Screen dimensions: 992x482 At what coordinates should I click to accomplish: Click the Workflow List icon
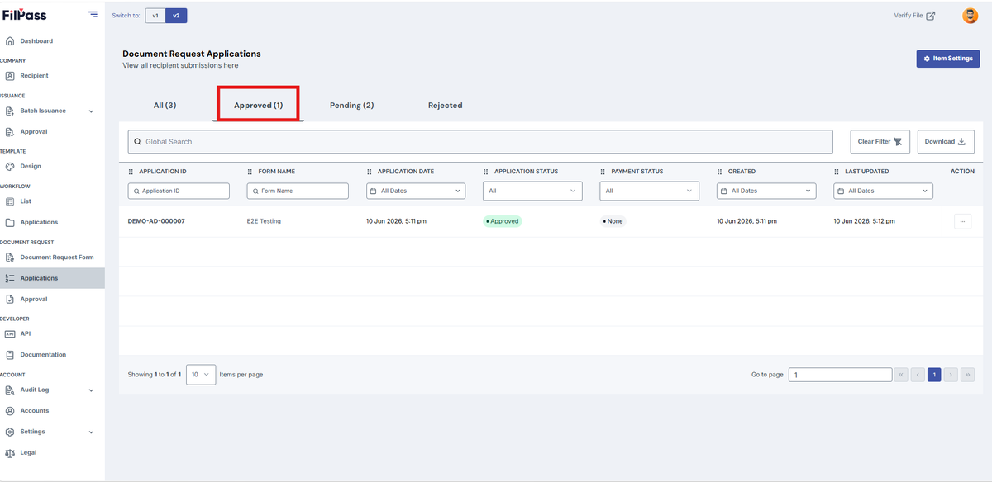[x=10, y=201]
